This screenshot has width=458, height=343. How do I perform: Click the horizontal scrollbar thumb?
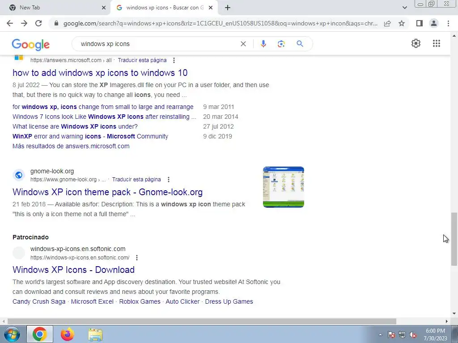pyautogui.click(x=202, y=322)
